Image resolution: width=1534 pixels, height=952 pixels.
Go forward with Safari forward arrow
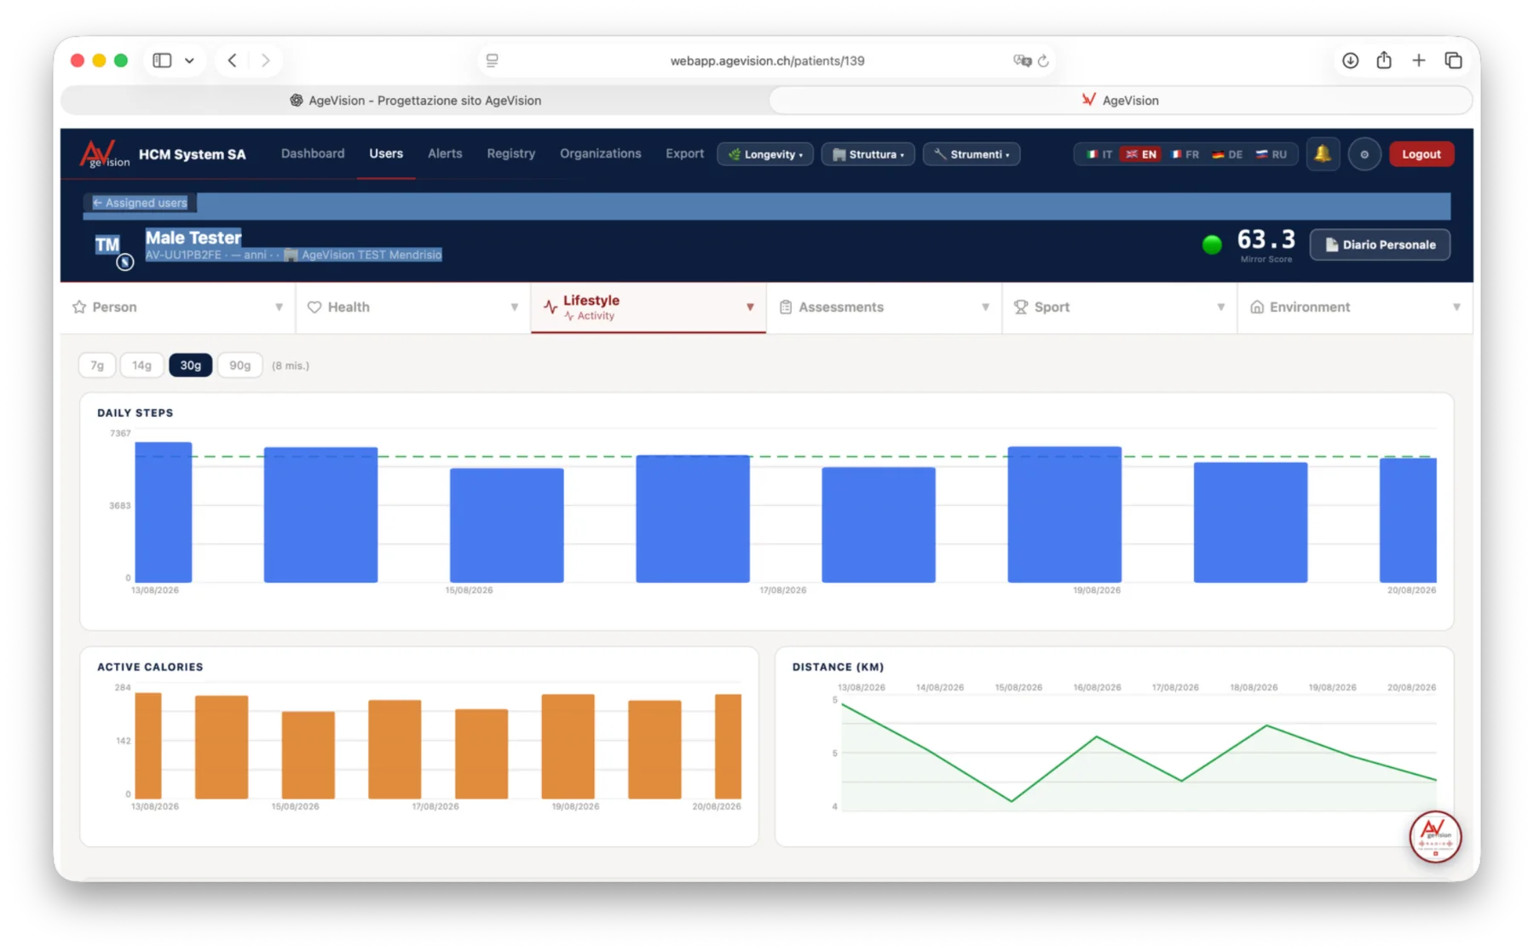[x=266, y=61]
